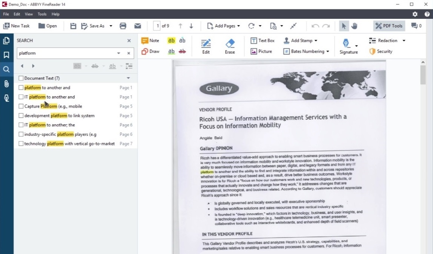Redo the last action
This screenshot has height=254, width=433.
click(x=326, y=26)
